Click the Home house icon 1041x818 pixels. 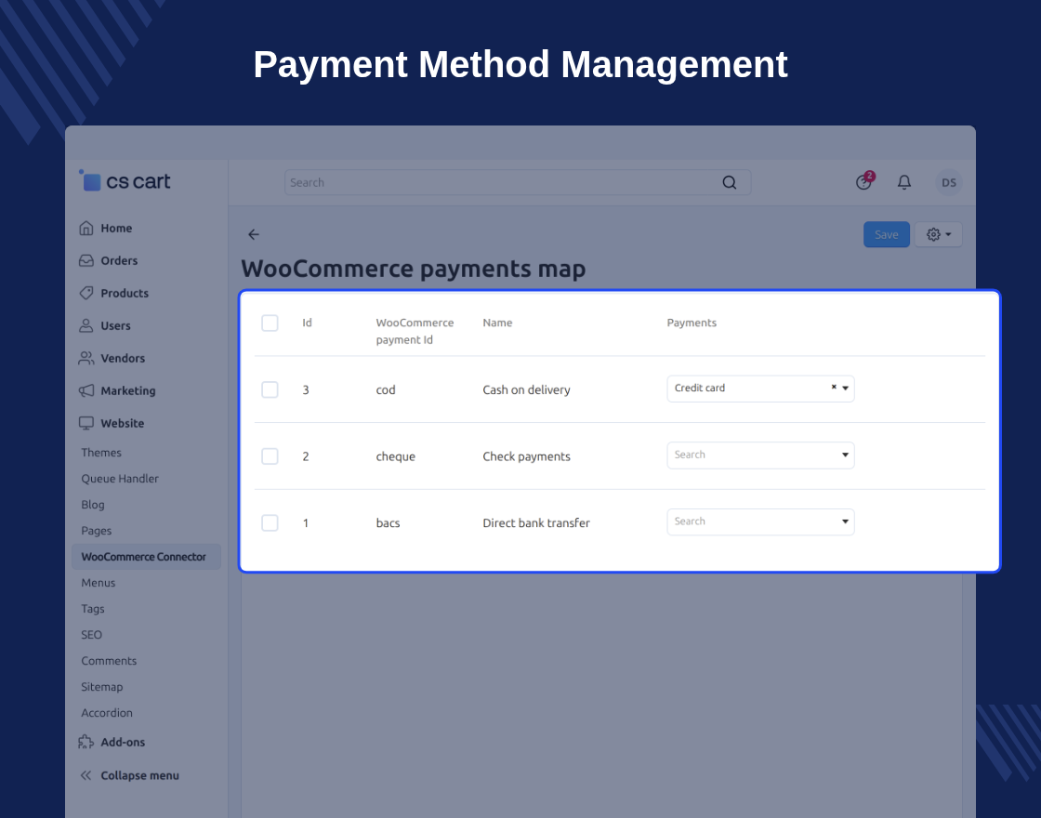click(86, 228)
